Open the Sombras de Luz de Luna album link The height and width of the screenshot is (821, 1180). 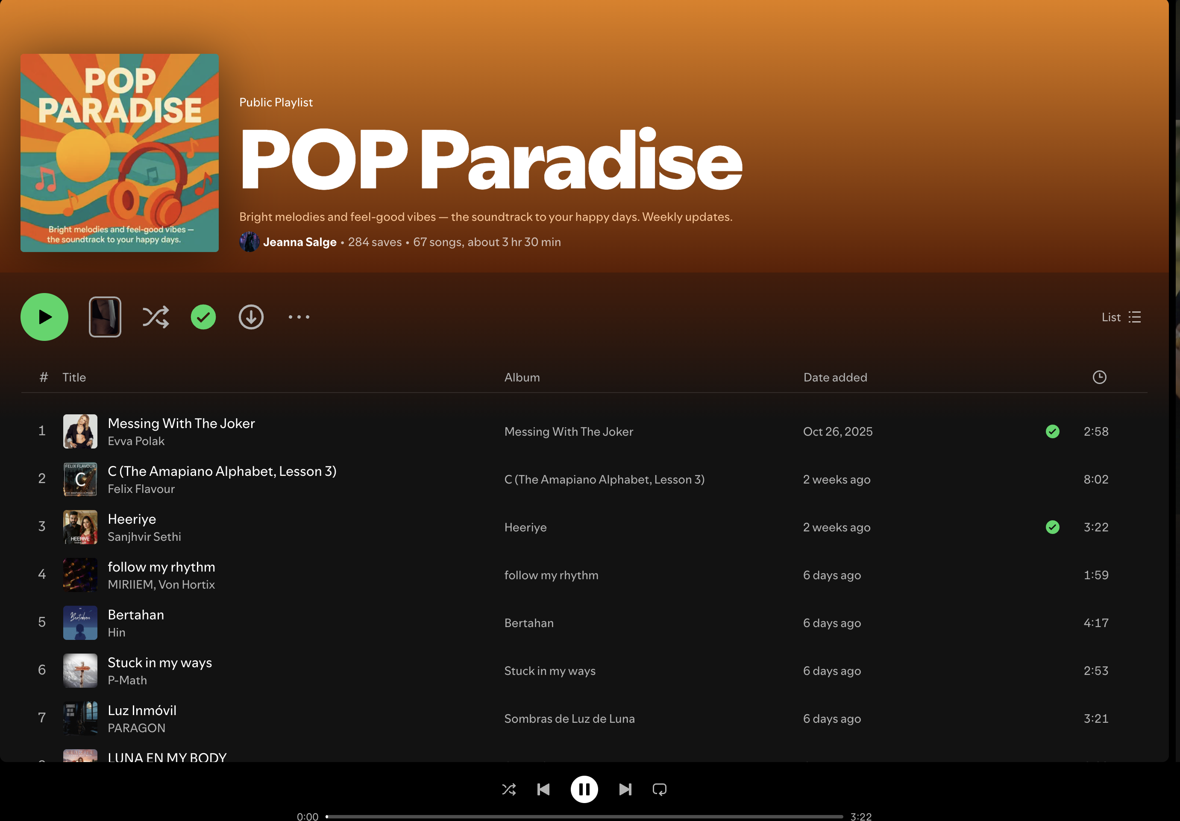pos(569,719)
